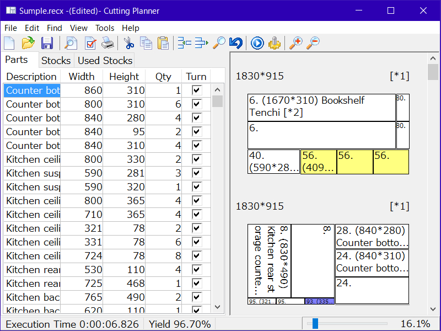
Task: Switch to the Used Stocks tab
Action: pos(105,61)
